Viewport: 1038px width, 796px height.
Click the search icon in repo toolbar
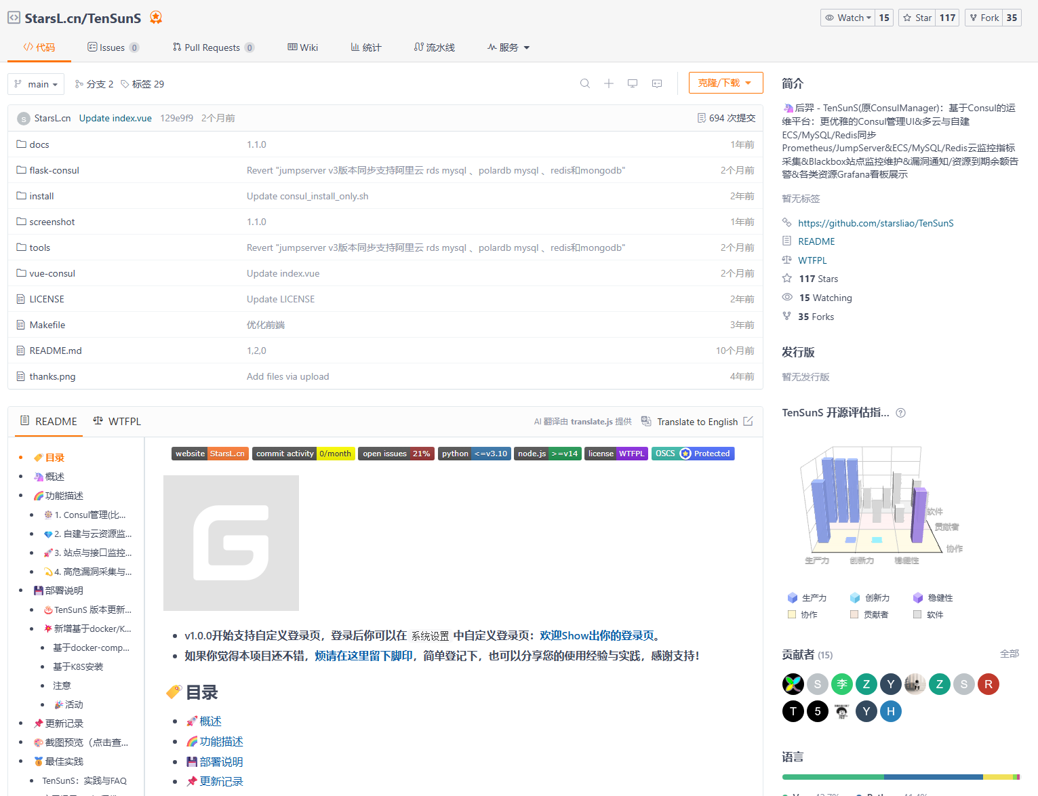tap(584, 83)
